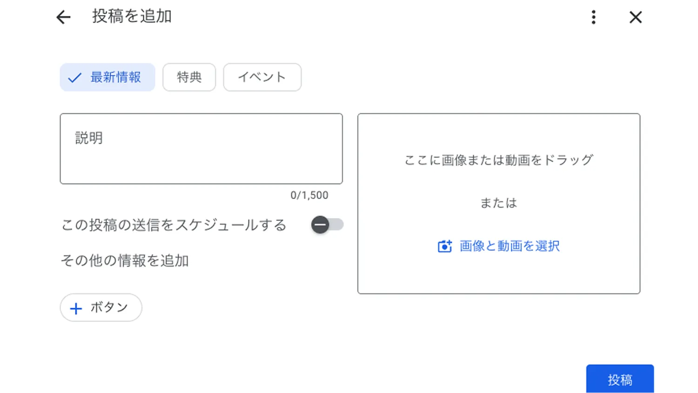Click the camera icon to add media
Screen dimensions: 698x393
(x=444, y=246)
